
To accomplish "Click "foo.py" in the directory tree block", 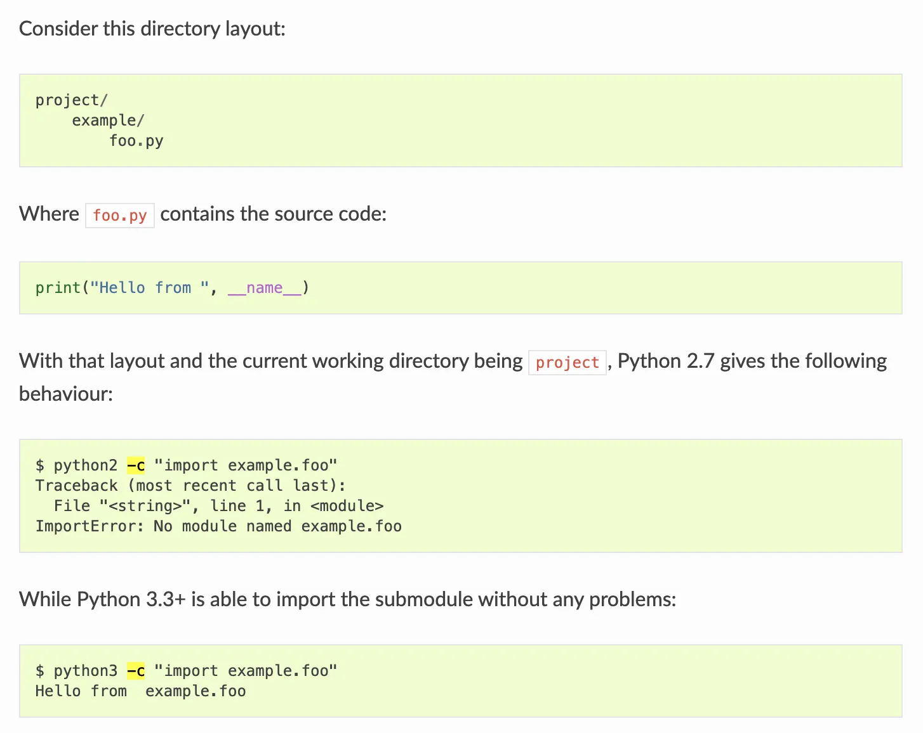I will tap(136, 141).
